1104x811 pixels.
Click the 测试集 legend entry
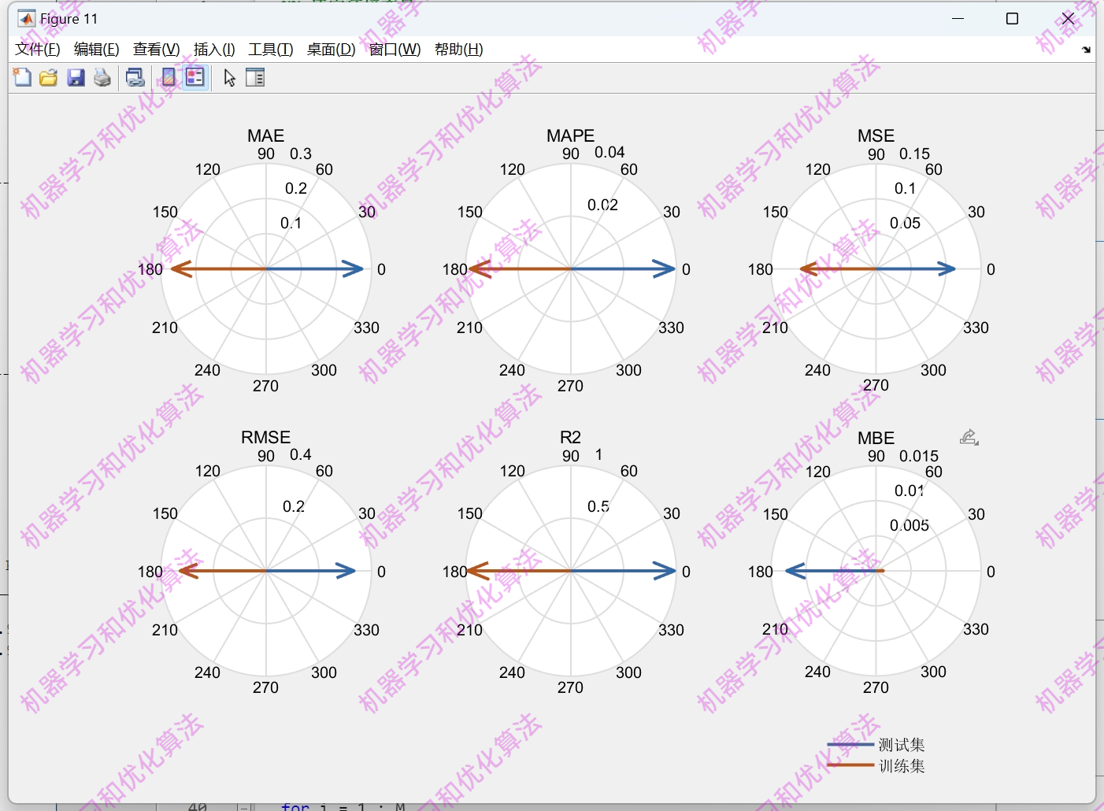click(902, 745)
